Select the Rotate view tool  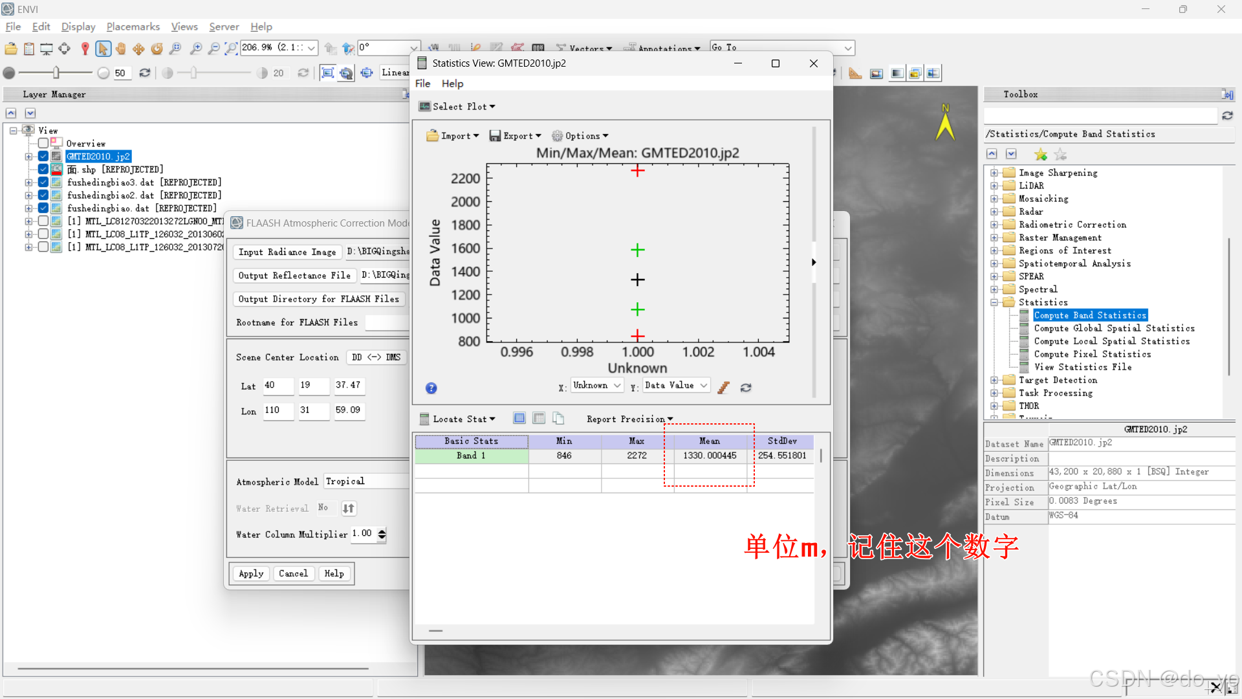[157, 49]
